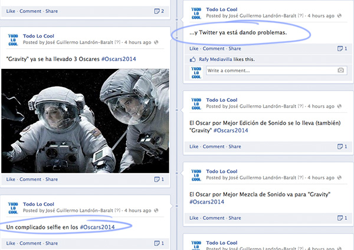Like the Mejor Mezcla de Sonido post
354x250 pixels.
(x=194, y=218)
